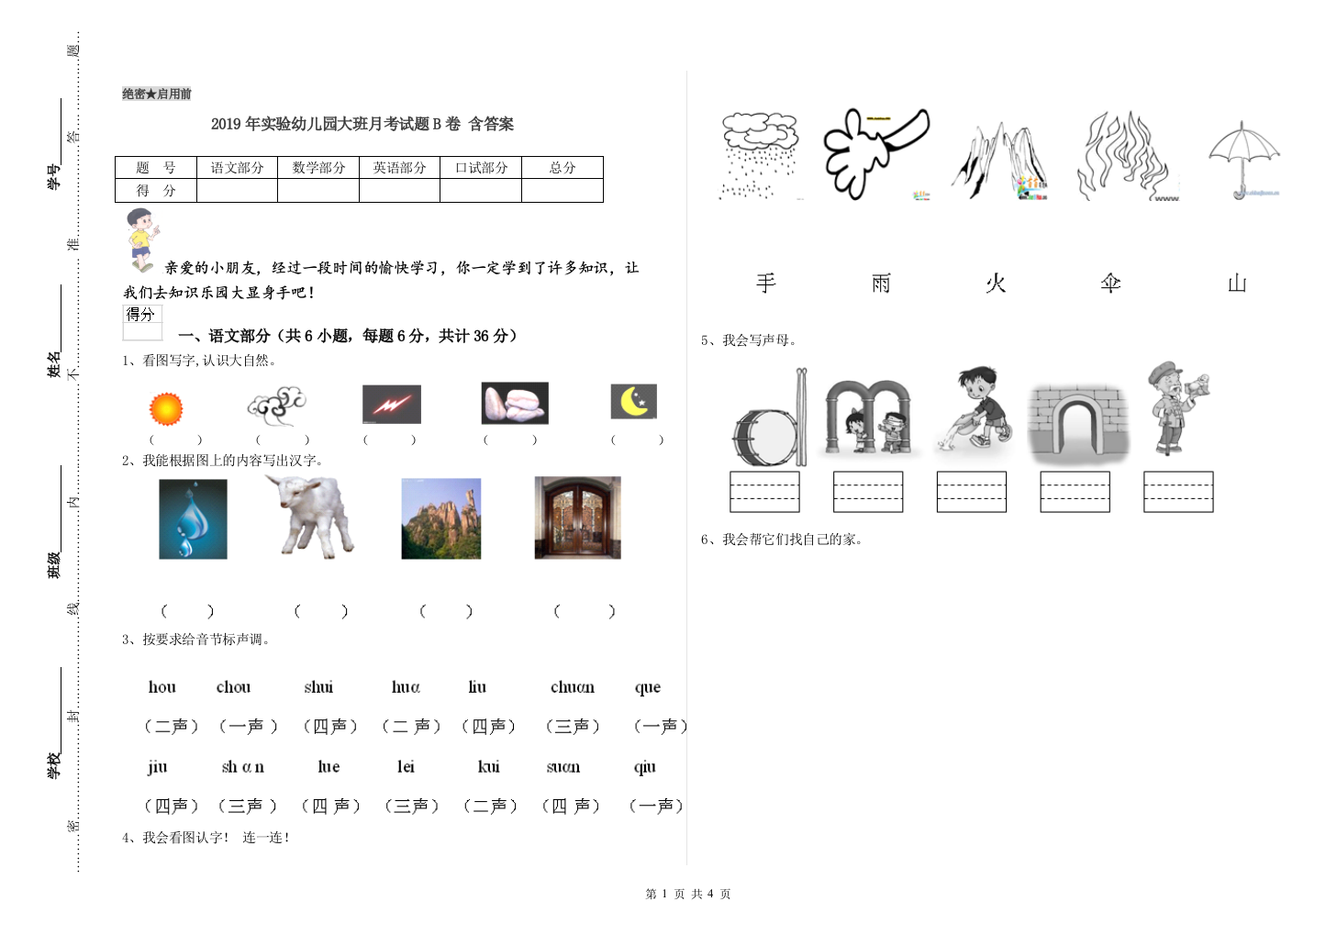Click the blue water drop image

(x=193, y=518)
